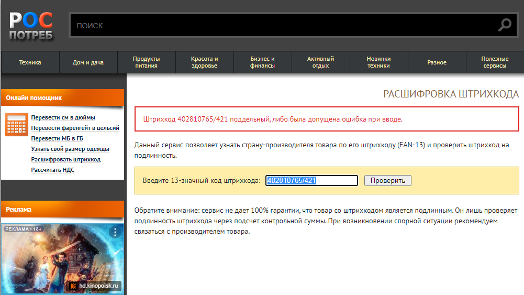Open the Техника menu section
524x295 pixels.
[x=30, y=62]
